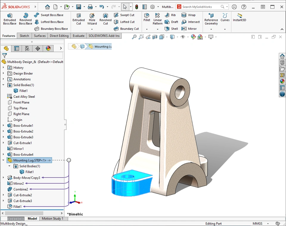
Task: Click the Home icon in the top toolbar
Action: pos(47,7)
